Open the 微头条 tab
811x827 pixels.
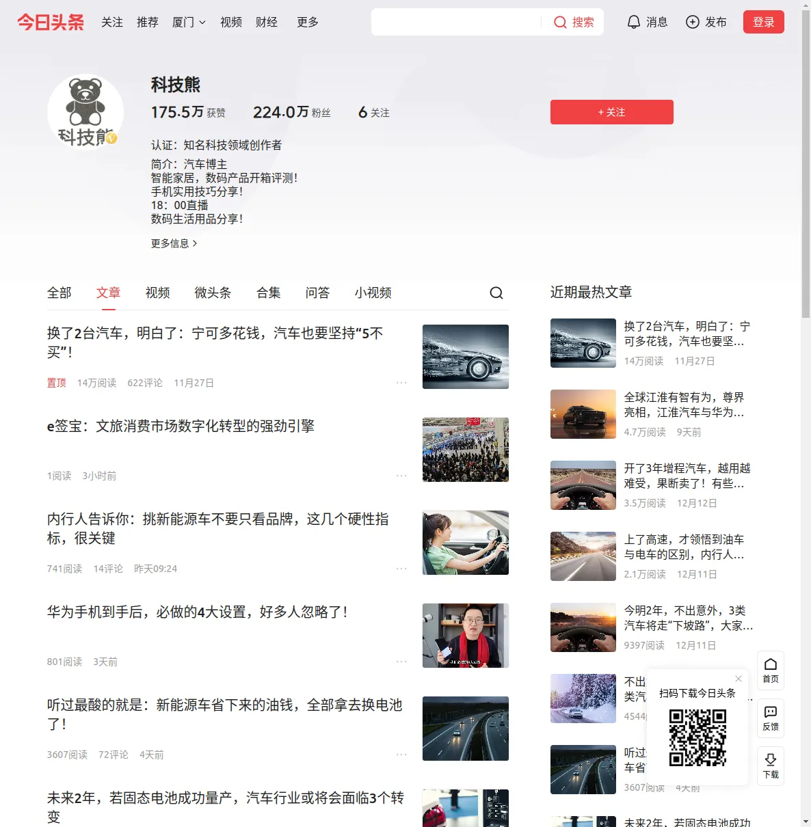click(213, 293)
